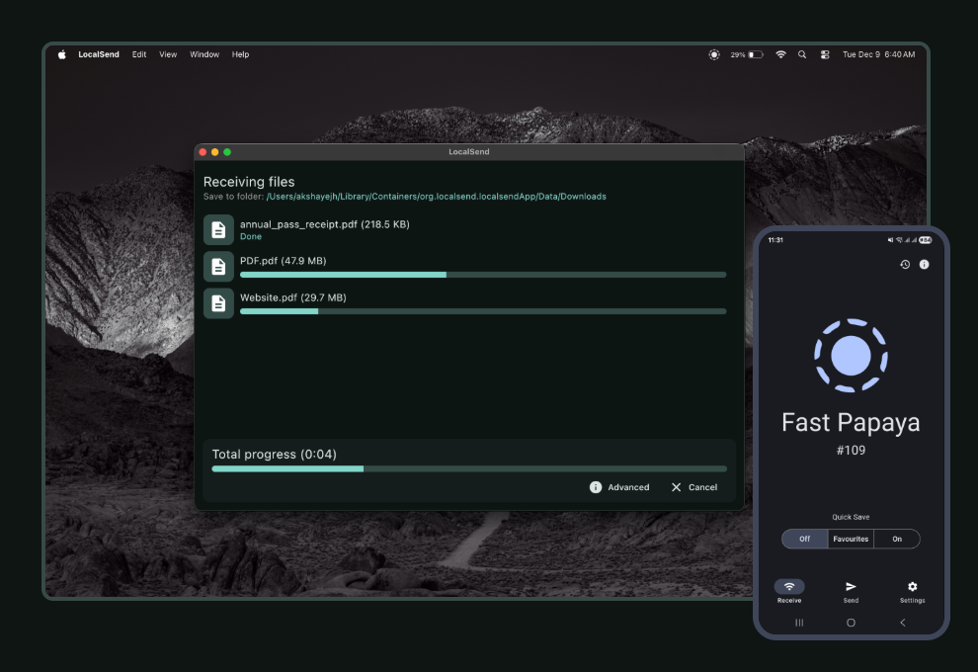Click the Website.pdf file icon

point(218,303)
